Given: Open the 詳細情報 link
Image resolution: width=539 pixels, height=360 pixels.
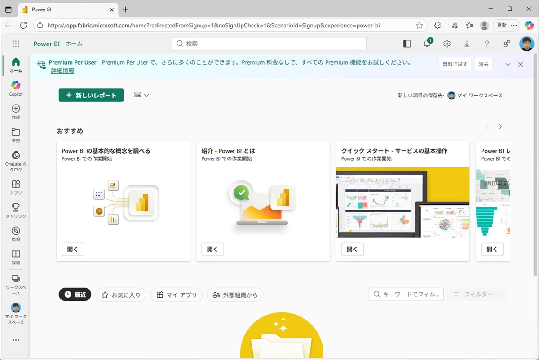Looking at the screenshot, I should click(62, 71).
